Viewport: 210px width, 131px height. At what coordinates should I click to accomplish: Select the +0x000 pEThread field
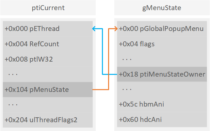point(32,29)
